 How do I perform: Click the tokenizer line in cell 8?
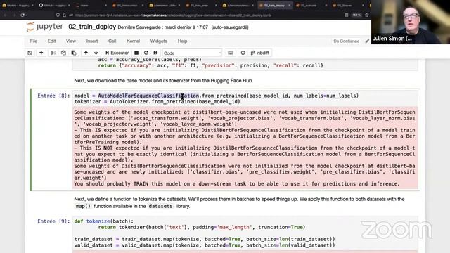(x=157, y=101)
